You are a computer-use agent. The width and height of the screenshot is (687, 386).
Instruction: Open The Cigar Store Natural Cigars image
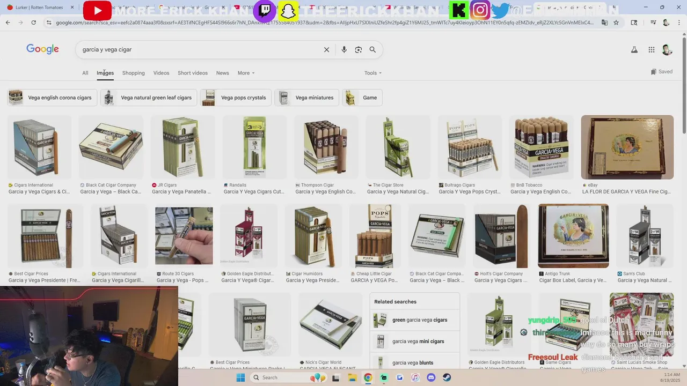pyautogui.click(x=398, y=147)
